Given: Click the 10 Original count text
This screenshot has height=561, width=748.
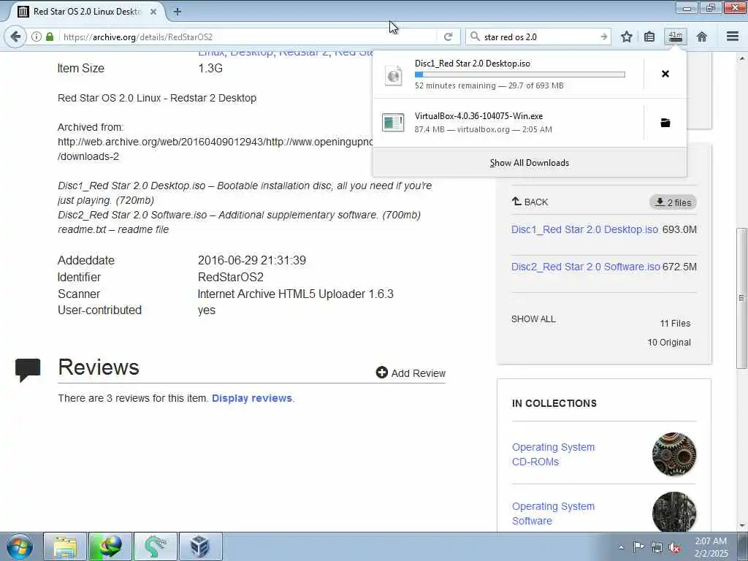Looking at the screenshot, I should (x=669, y=343).
